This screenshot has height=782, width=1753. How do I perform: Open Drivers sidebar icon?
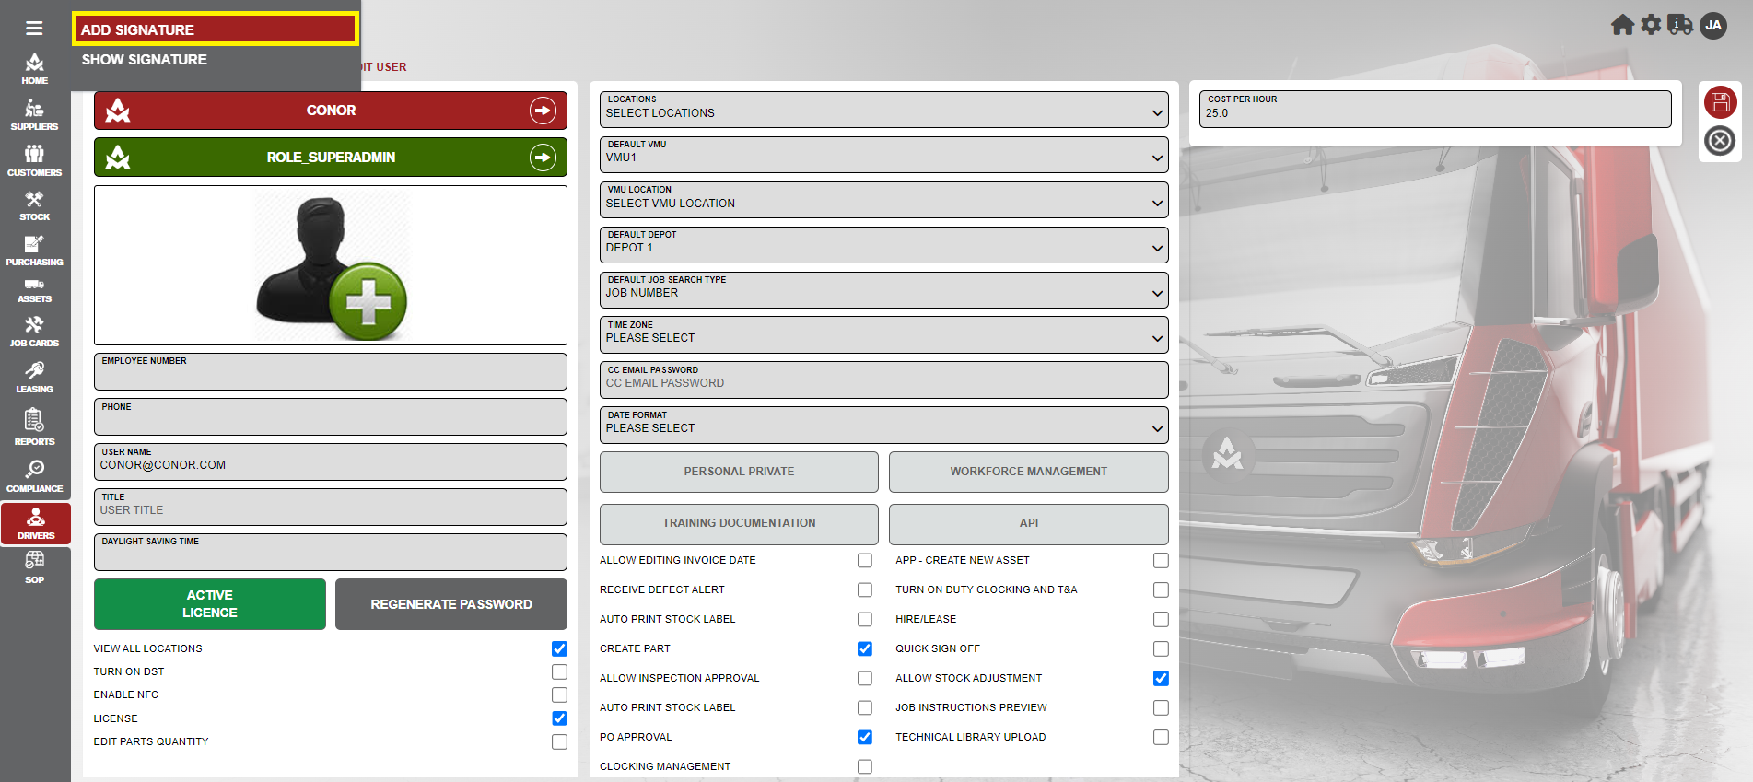36,523
